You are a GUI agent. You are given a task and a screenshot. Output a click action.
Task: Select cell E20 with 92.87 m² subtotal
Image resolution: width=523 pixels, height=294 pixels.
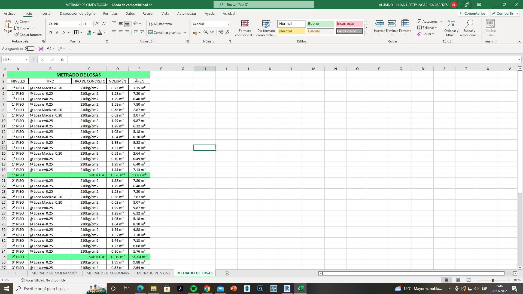(139, 175)
